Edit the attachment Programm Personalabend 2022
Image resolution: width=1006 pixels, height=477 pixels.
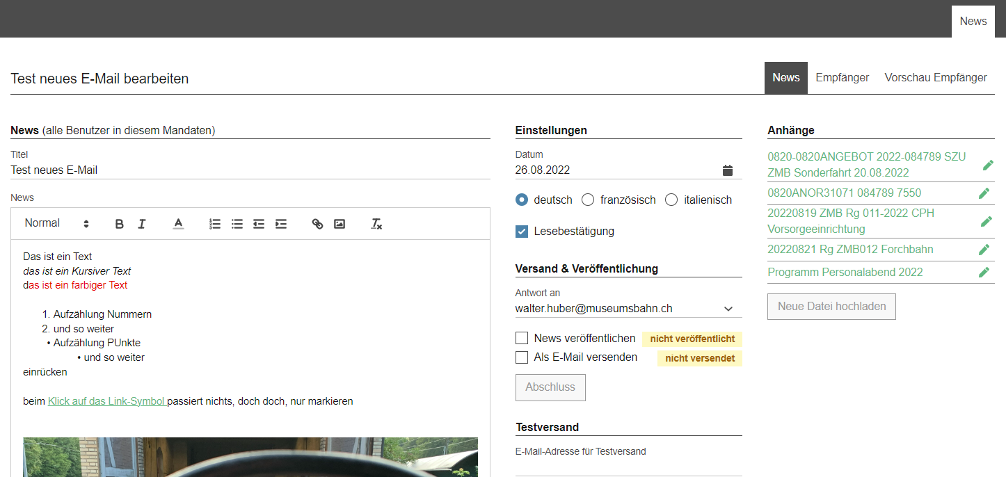pyautogui.click(x=984, y=272)
